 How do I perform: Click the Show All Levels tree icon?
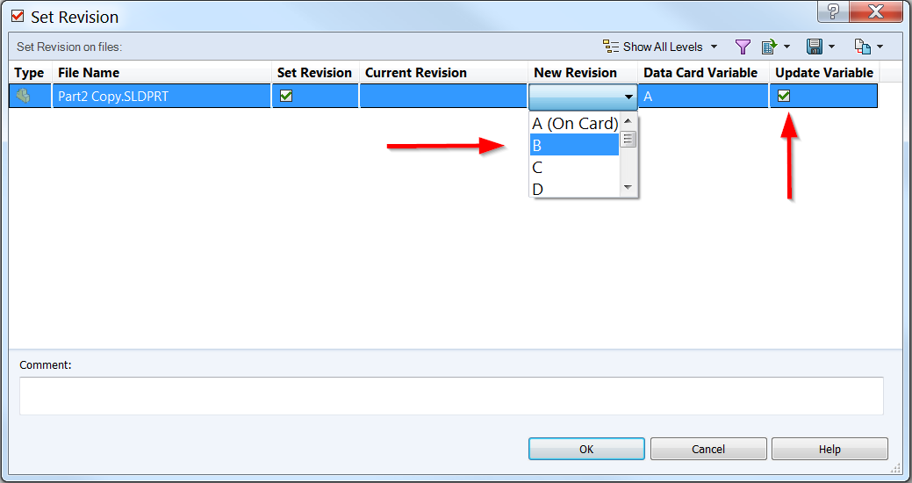click(610, 47)
